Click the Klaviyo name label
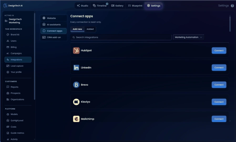 tap(85, 102)
